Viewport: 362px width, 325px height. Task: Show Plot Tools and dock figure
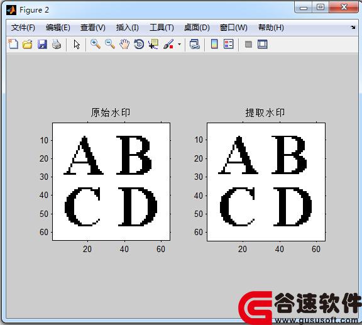pyautogui.click(x=263, y=44)
